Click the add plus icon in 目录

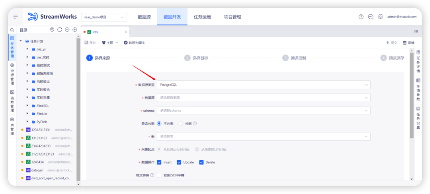tap(74, 29)
